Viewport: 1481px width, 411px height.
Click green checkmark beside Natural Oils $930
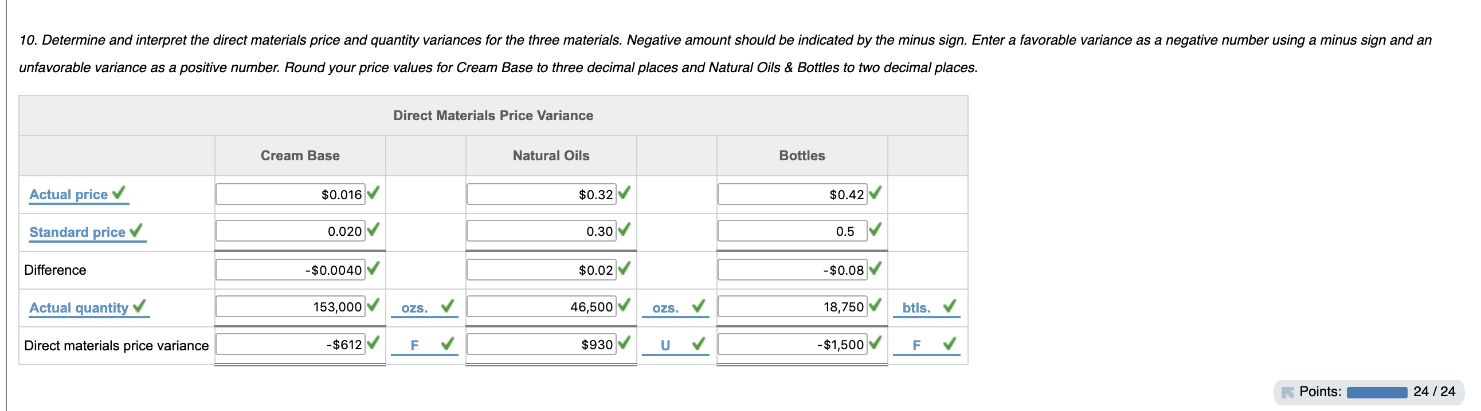click(x=624, y=343)
